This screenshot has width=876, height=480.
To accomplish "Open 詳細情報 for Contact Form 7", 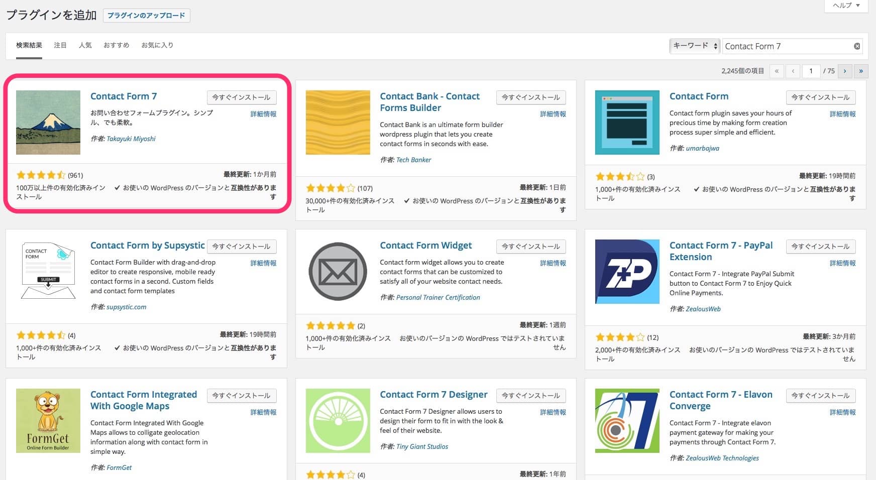I will [x=264, y=114].
